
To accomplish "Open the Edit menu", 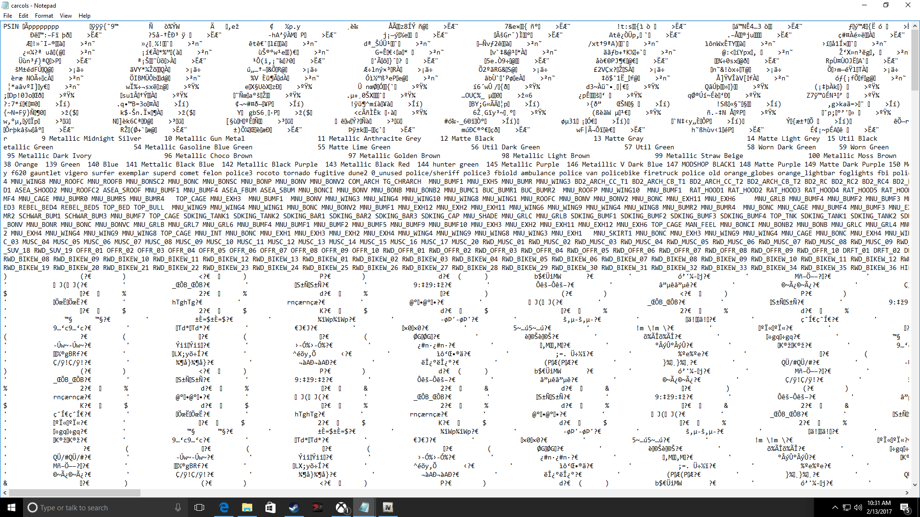I will pyautogui.click(x=23, y=16).
